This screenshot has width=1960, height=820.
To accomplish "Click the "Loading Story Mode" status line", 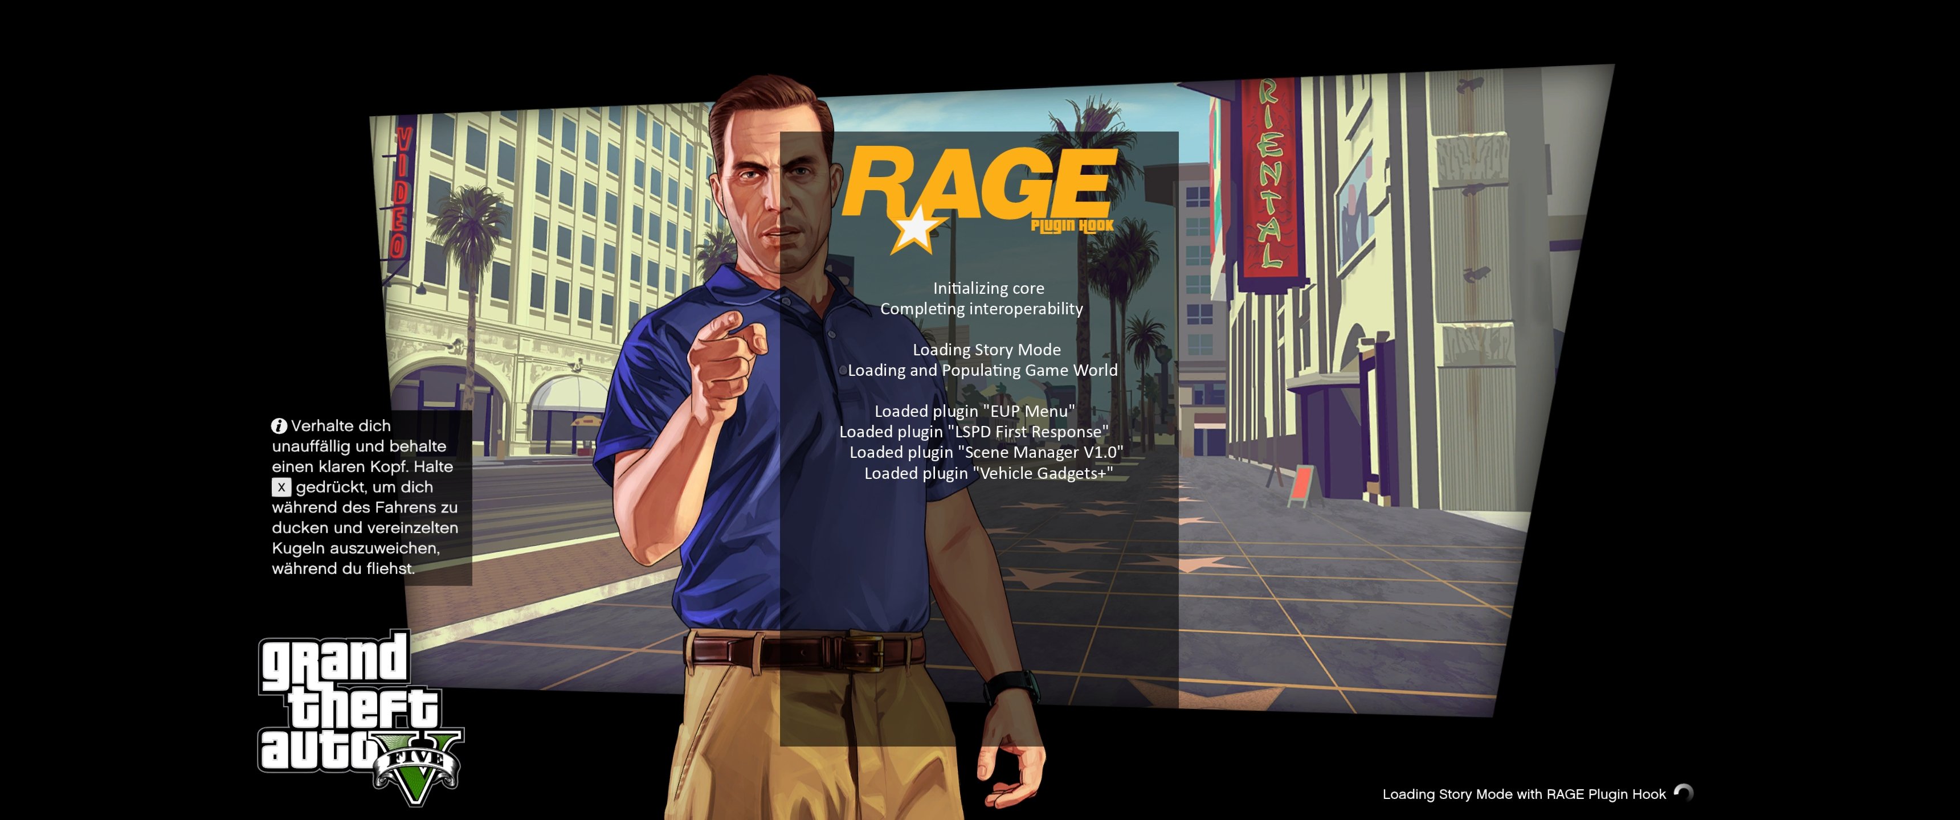I will pos(986,350).
